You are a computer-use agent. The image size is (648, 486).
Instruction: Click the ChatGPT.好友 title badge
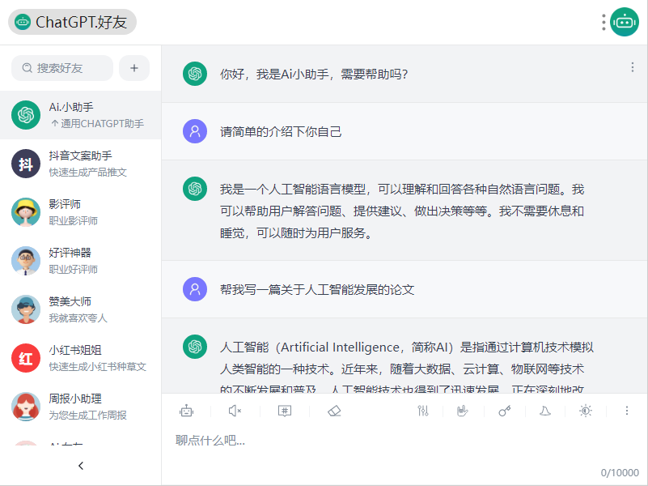(72, 22)
